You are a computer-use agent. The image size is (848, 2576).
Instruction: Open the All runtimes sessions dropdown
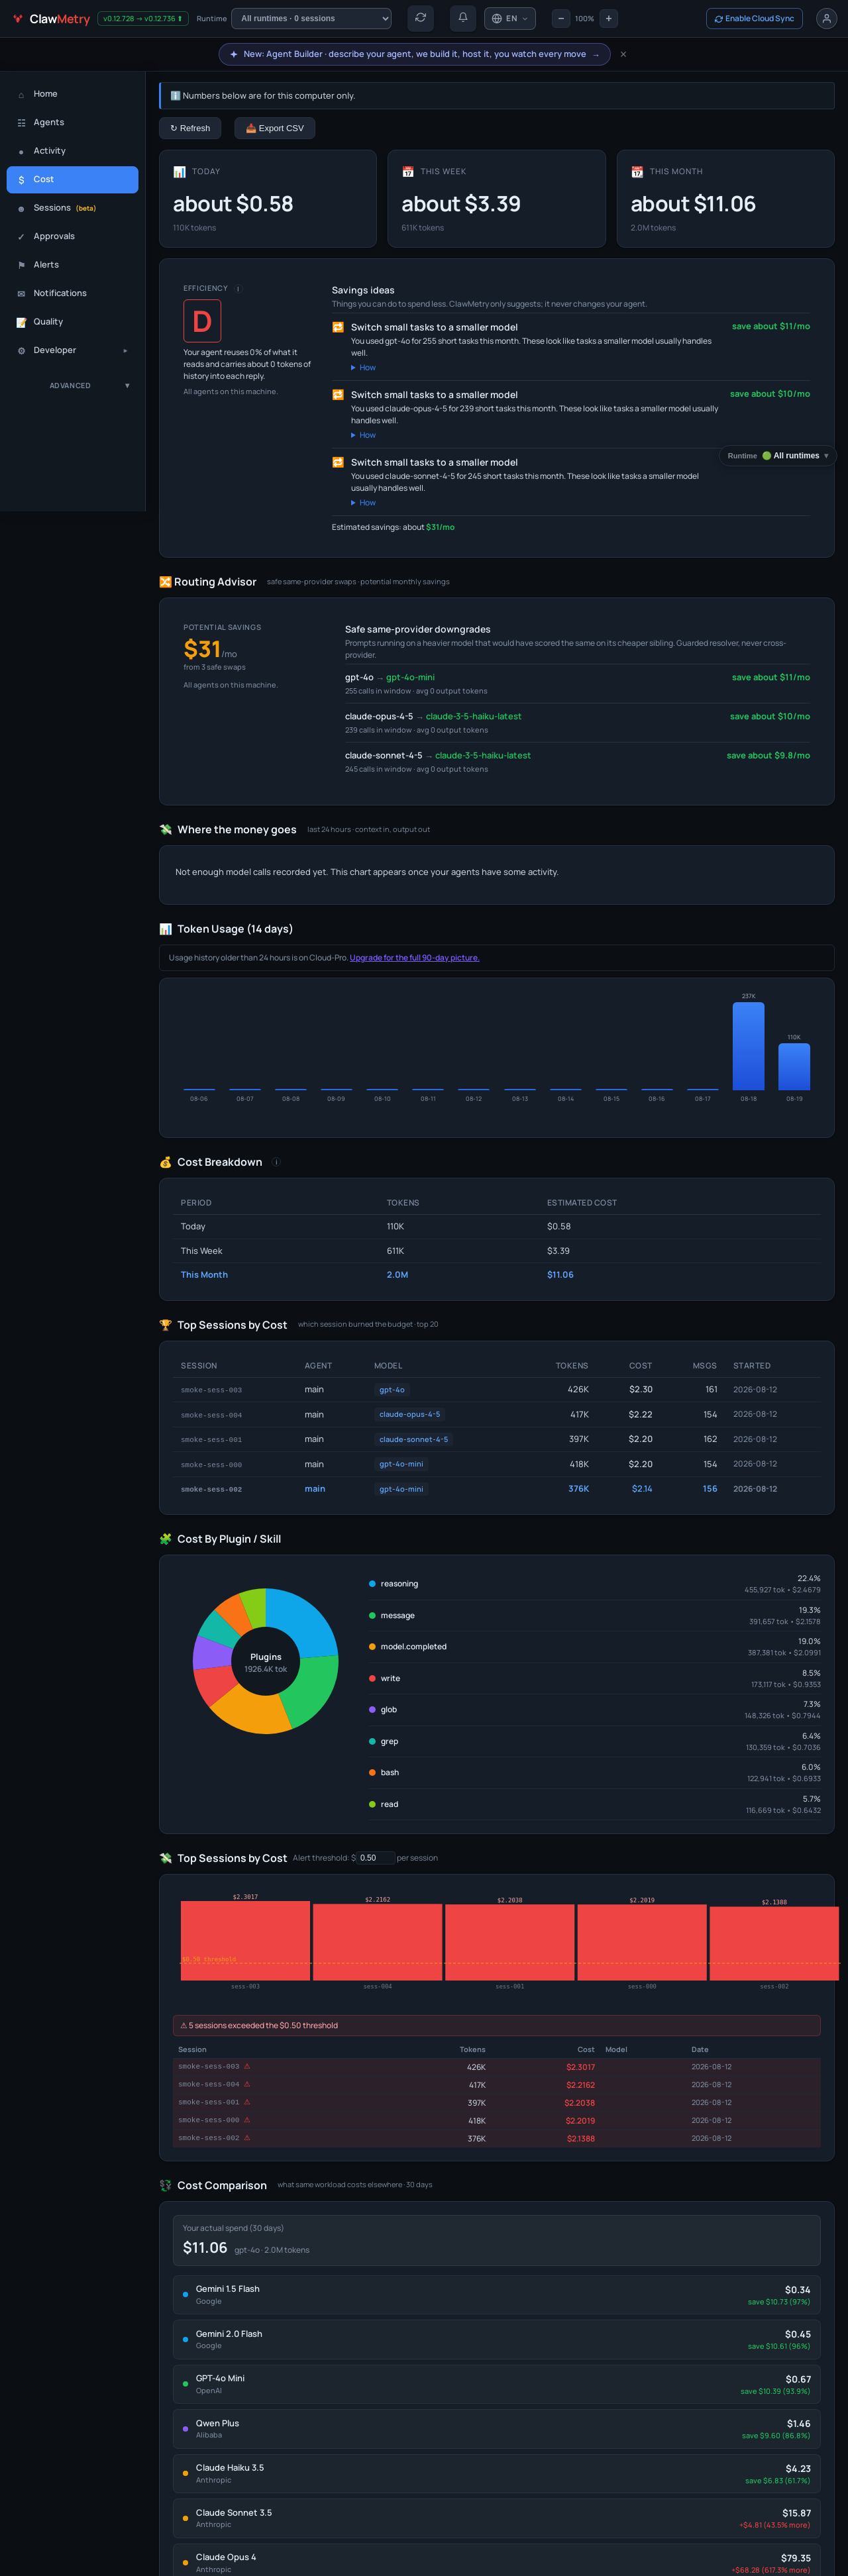coord(311,19)
